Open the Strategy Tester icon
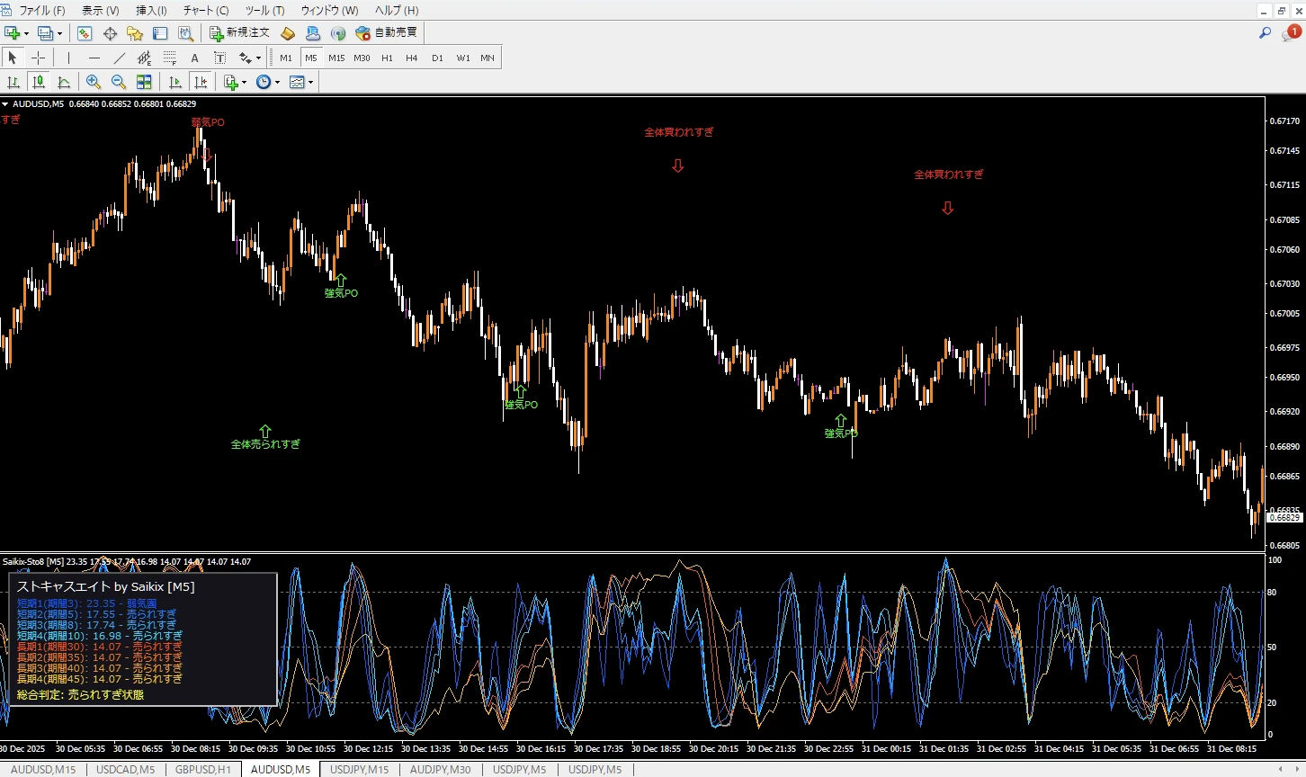 pyautogui.click(x=185, y=33)
